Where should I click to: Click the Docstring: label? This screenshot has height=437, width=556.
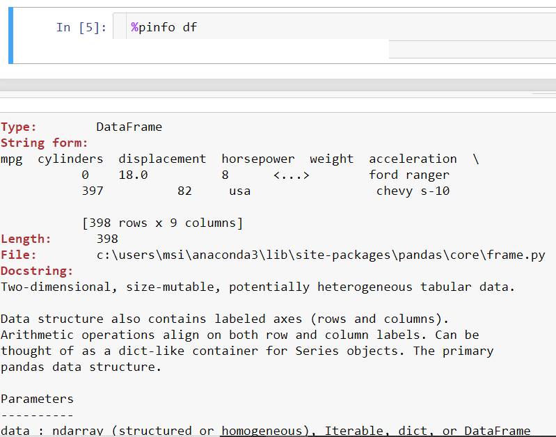pyautogui.click(x=37, y=271)
